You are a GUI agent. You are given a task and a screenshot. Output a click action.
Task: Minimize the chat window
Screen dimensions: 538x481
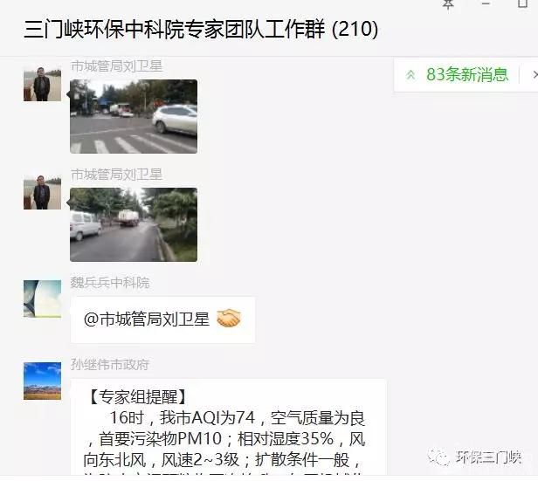click(486, 3)
